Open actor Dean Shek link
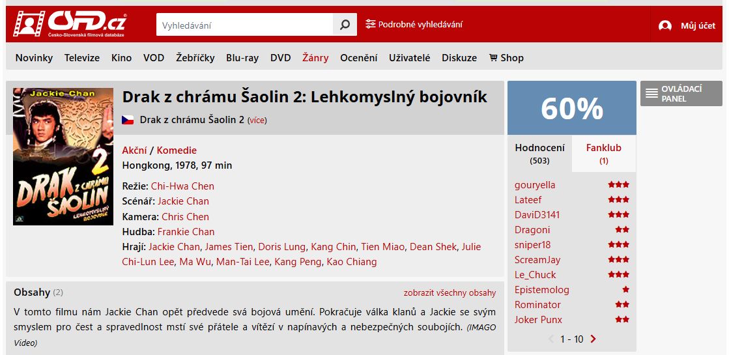729x355 pixels. (x=433, y=247)
